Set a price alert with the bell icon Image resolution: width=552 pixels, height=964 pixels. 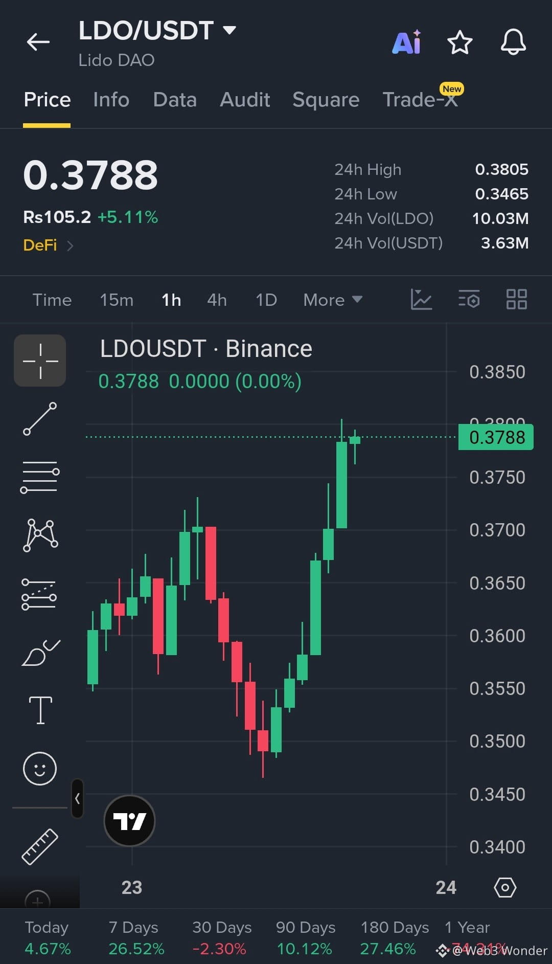(x=513, y=42)
